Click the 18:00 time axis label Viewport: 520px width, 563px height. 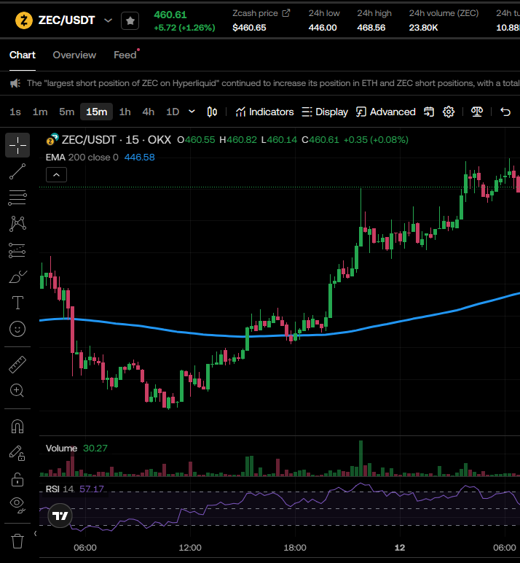point(295,548)
